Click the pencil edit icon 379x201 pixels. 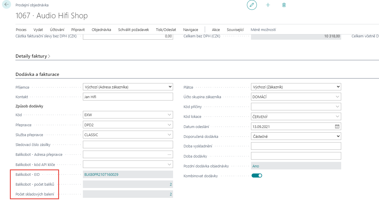pos(252,5)
